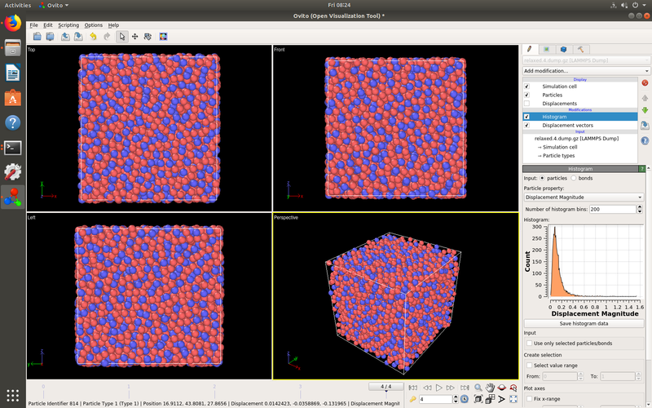652x408 pixels.
Task: Open the Scripting menu
Action: [x=68, y=25]
